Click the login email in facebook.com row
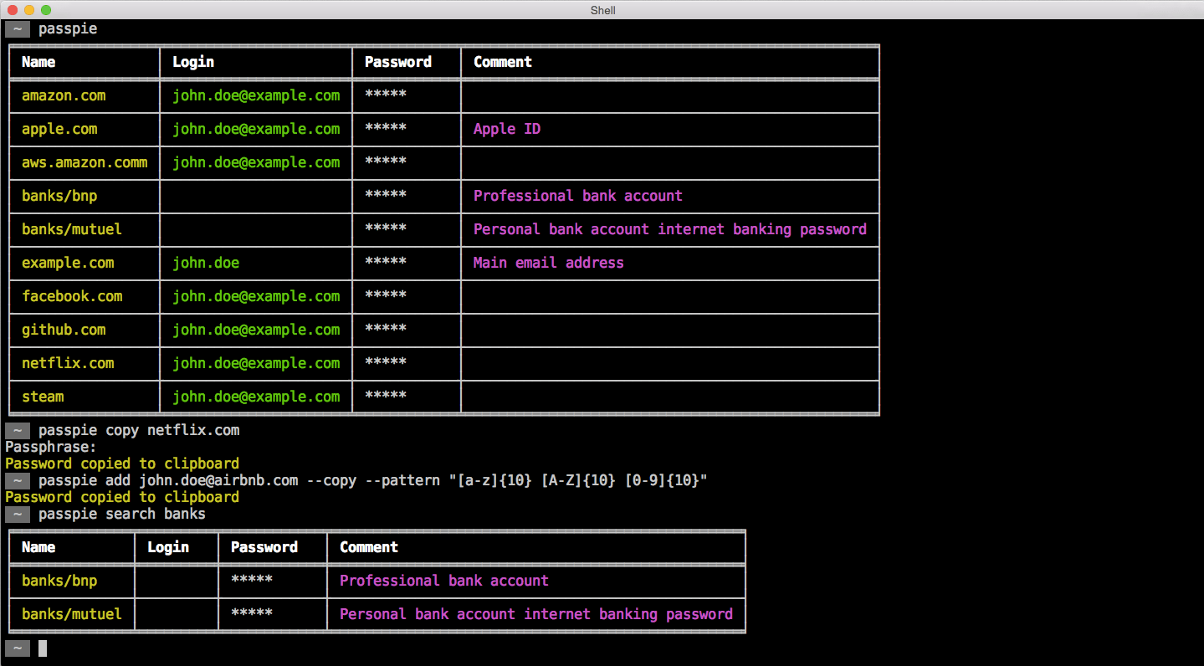Image resolution: width=1204 pixels, height=666 pixels. click(256, 296)
